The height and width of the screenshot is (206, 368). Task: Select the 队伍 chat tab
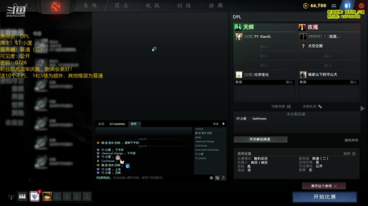101,124
